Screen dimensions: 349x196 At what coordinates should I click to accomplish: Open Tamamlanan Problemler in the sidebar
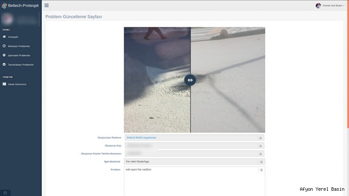click(x=20, y=64)
